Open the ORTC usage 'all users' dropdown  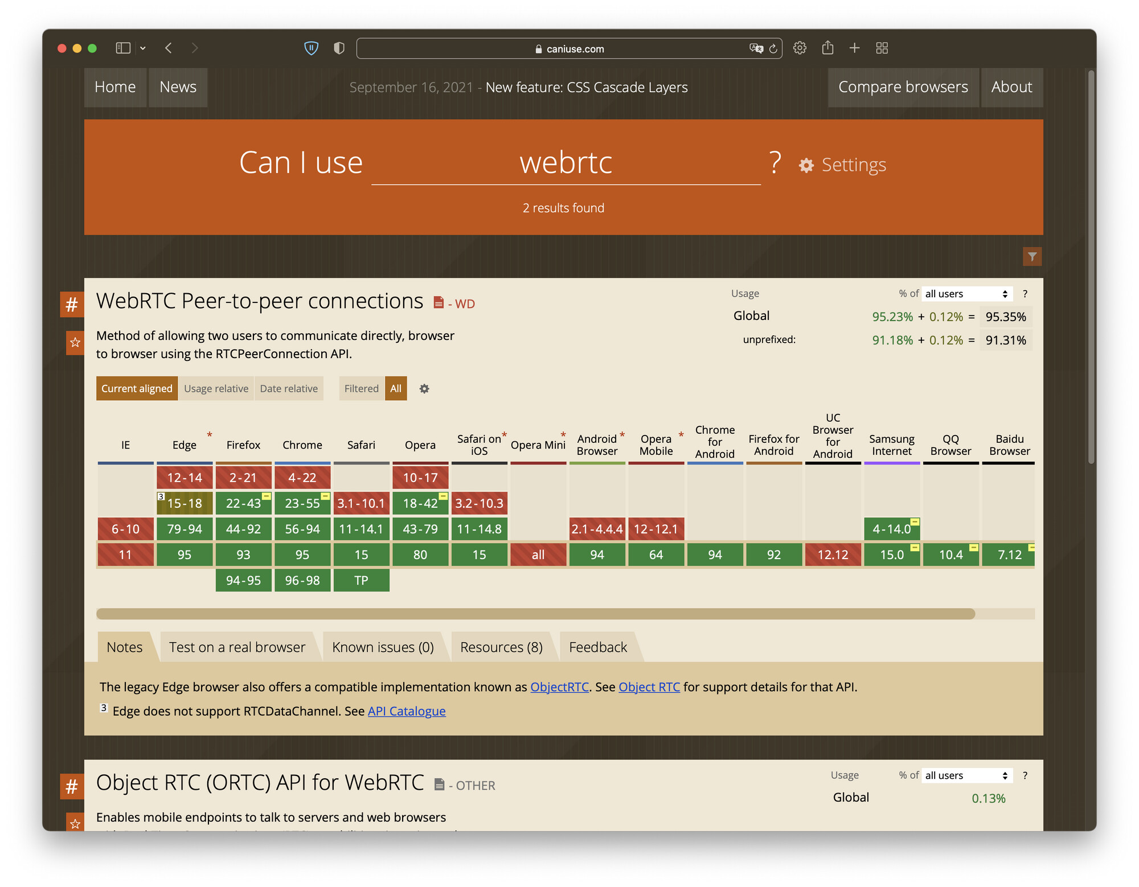[x=966, y=775]
